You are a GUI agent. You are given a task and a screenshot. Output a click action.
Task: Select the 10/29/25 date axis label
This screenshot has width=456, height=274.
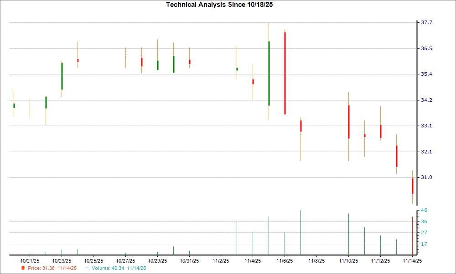[157, 258]
